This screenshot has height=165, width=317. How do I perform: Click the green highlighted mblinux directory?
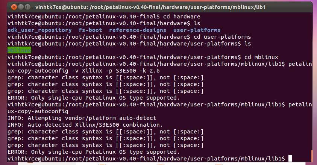(19, 50)
